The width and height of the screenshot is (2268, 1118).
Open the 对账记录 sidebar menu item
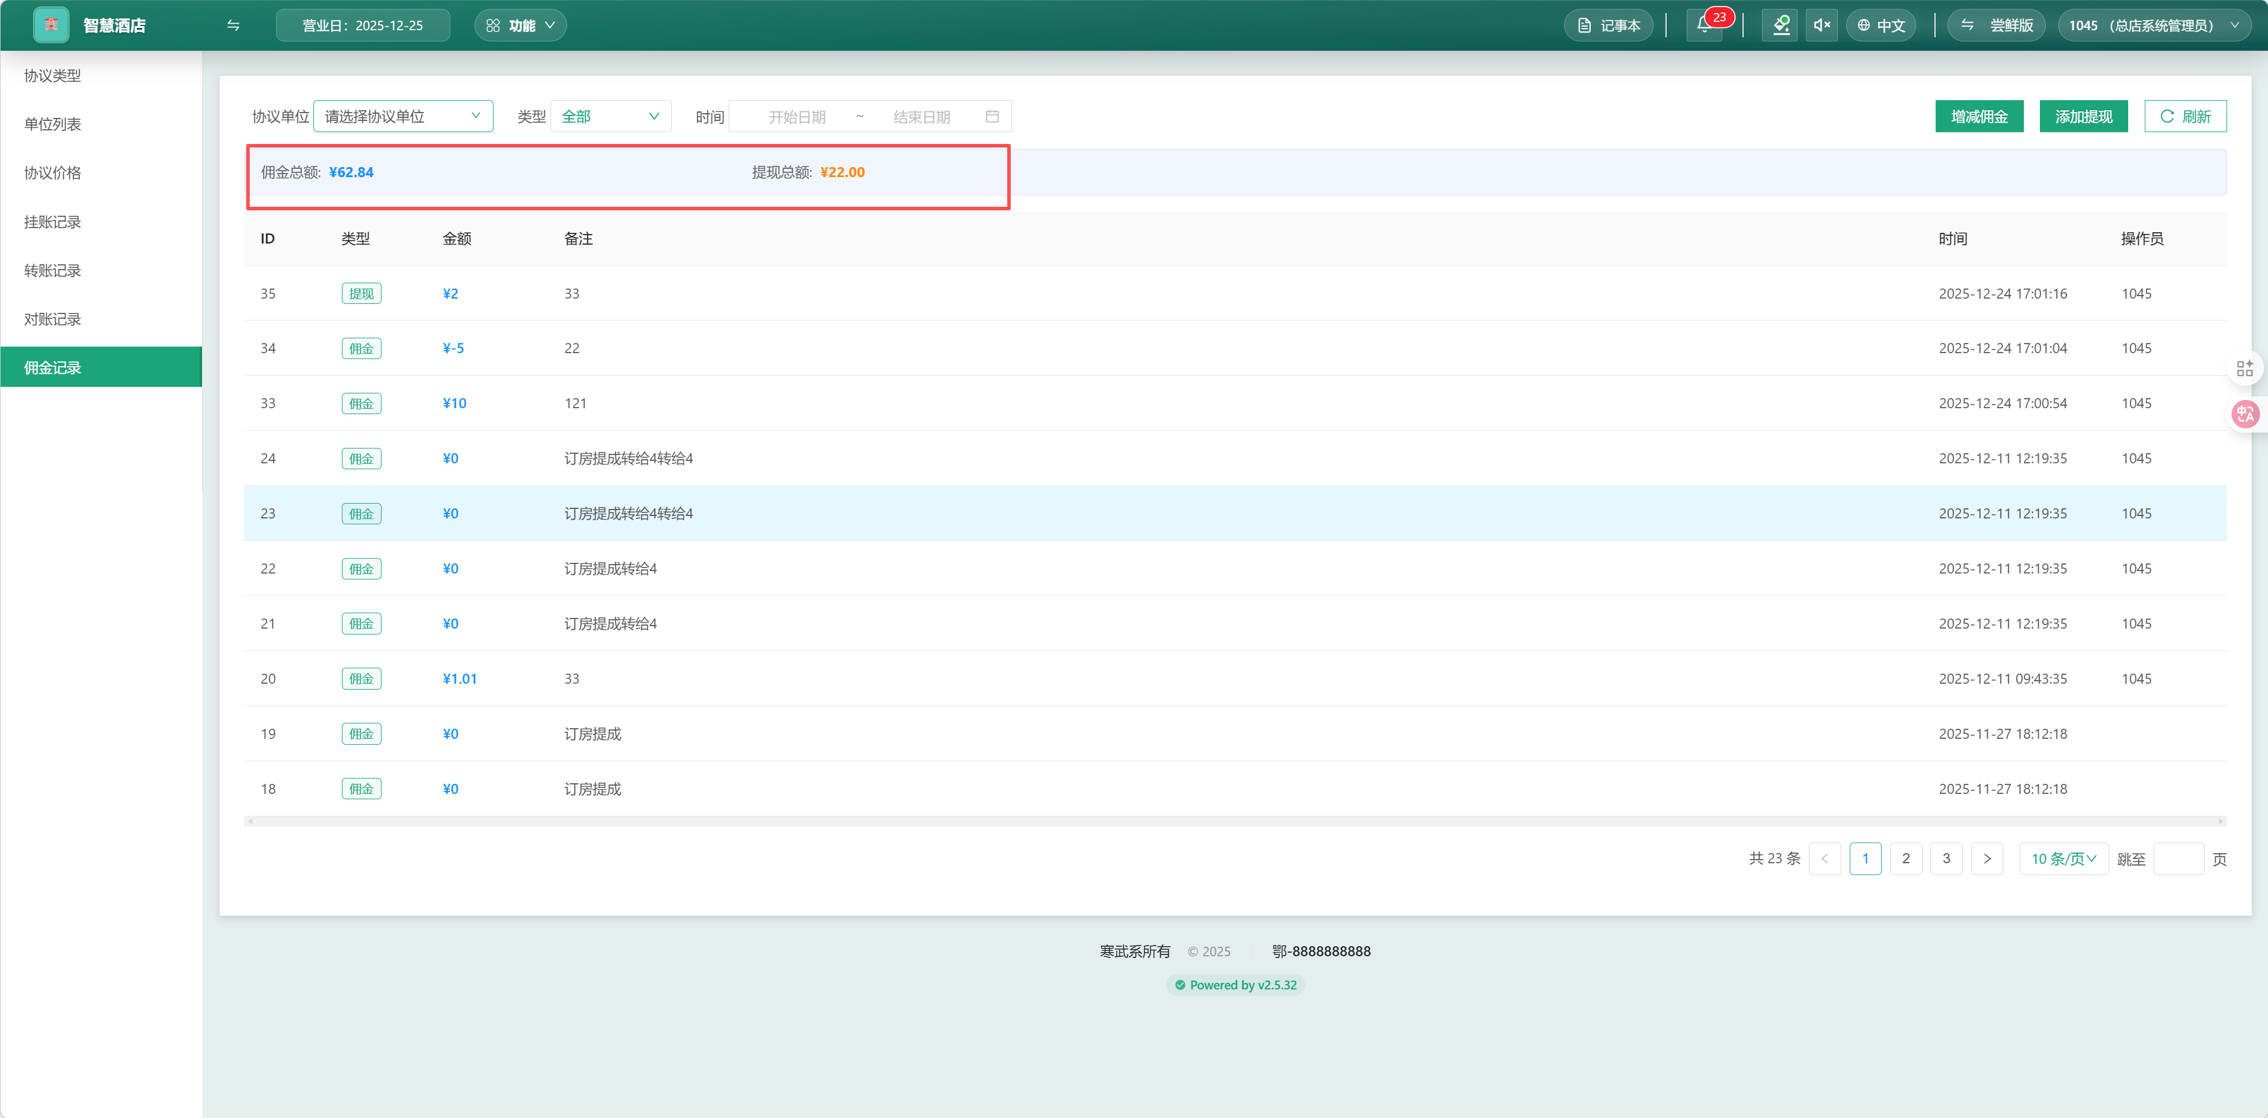(x=53, y=319)
